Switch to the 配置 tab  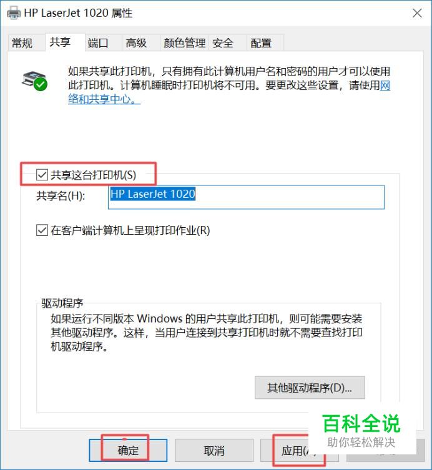[x=261, y=43]
